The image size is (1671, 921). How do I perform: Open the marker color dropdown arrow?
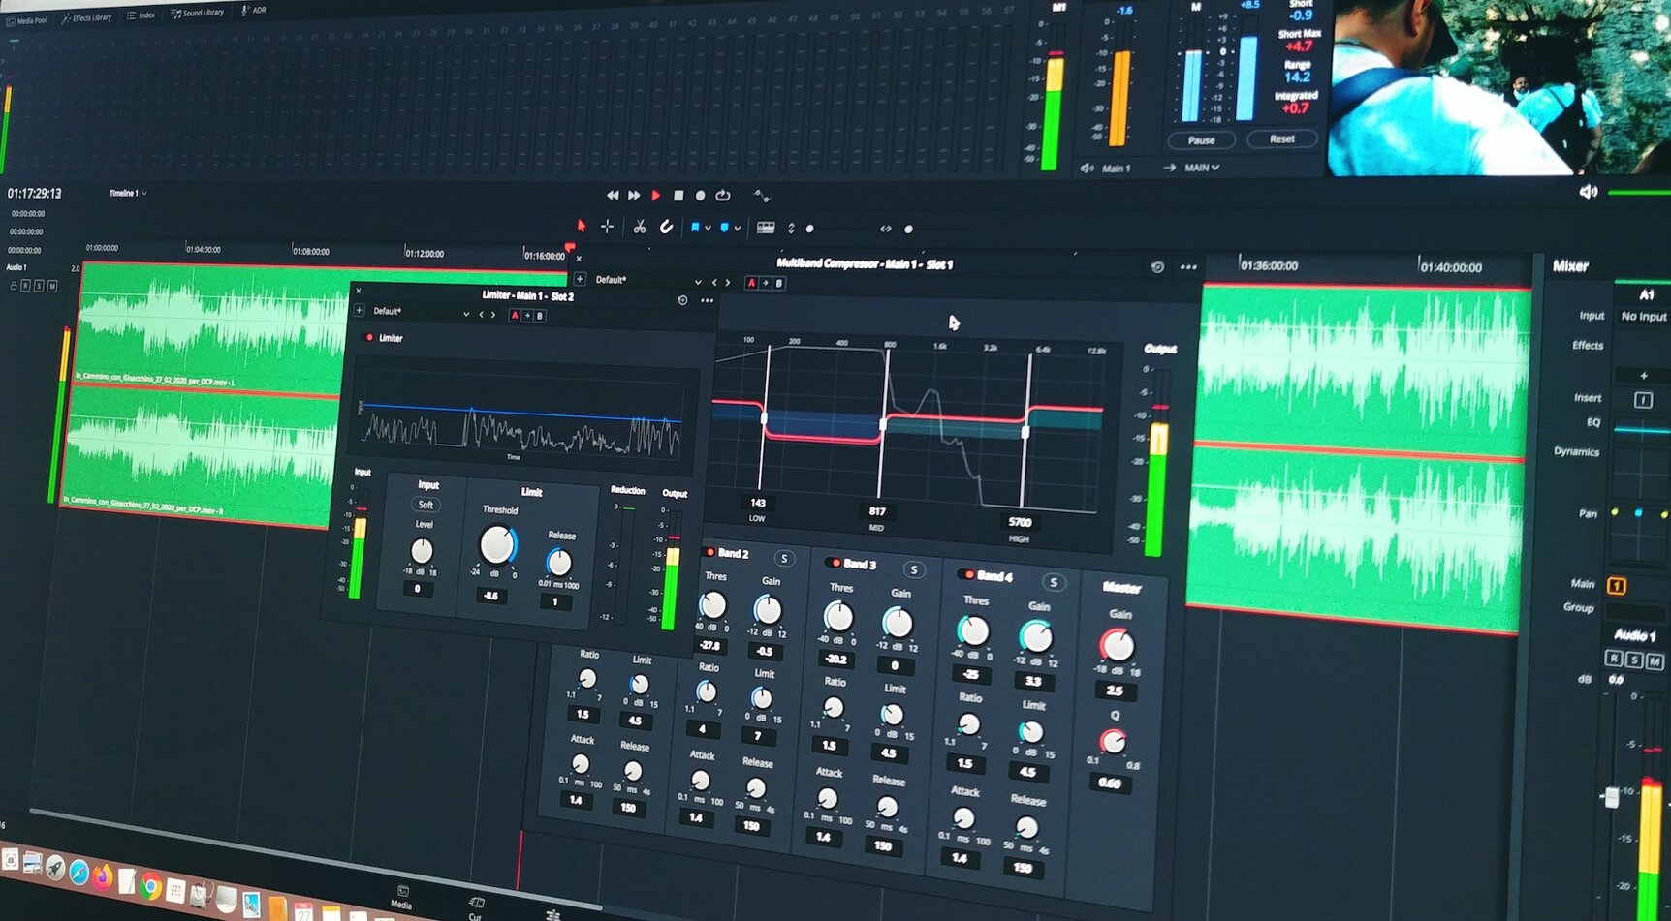pos(737,229)
